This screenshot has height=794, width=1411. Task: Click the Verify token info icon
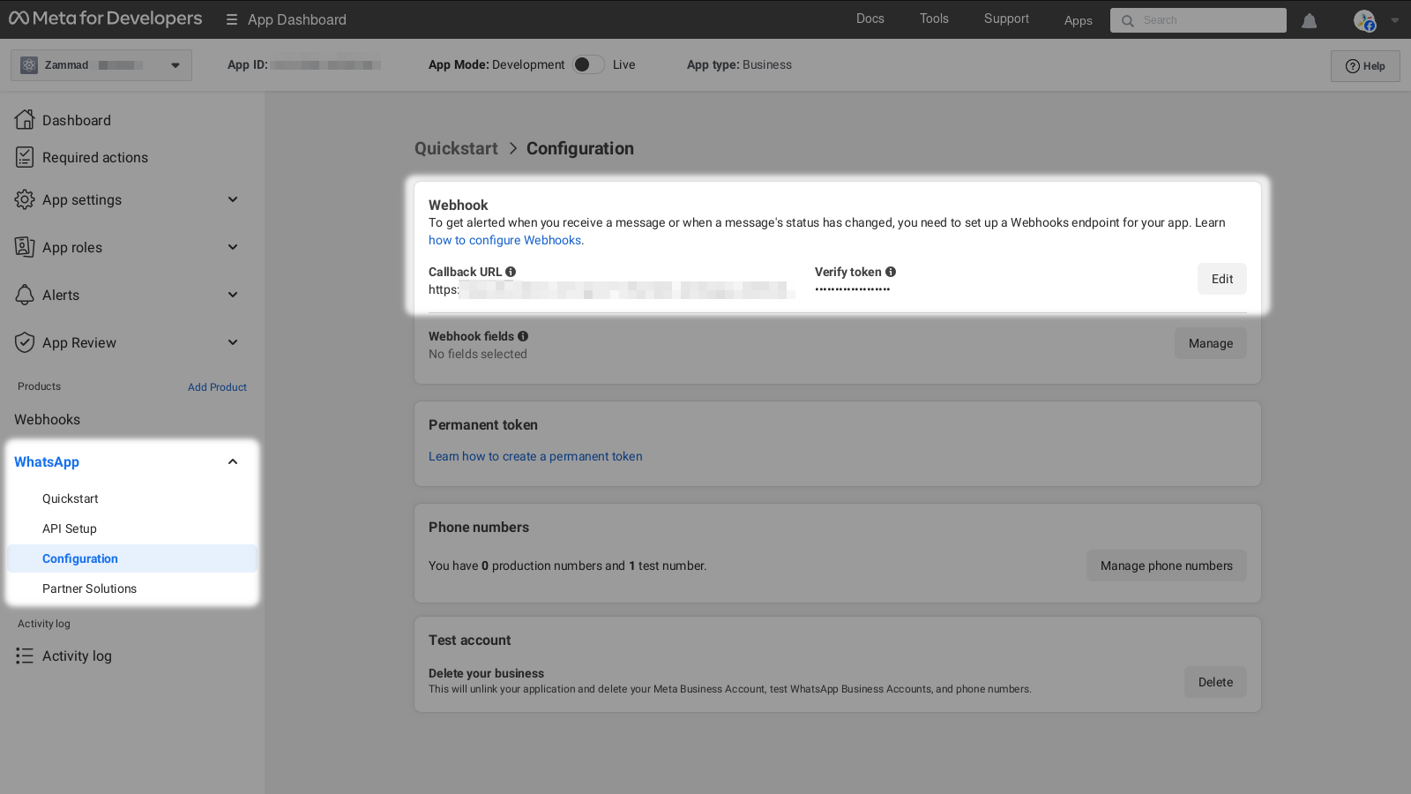point(891,272)
